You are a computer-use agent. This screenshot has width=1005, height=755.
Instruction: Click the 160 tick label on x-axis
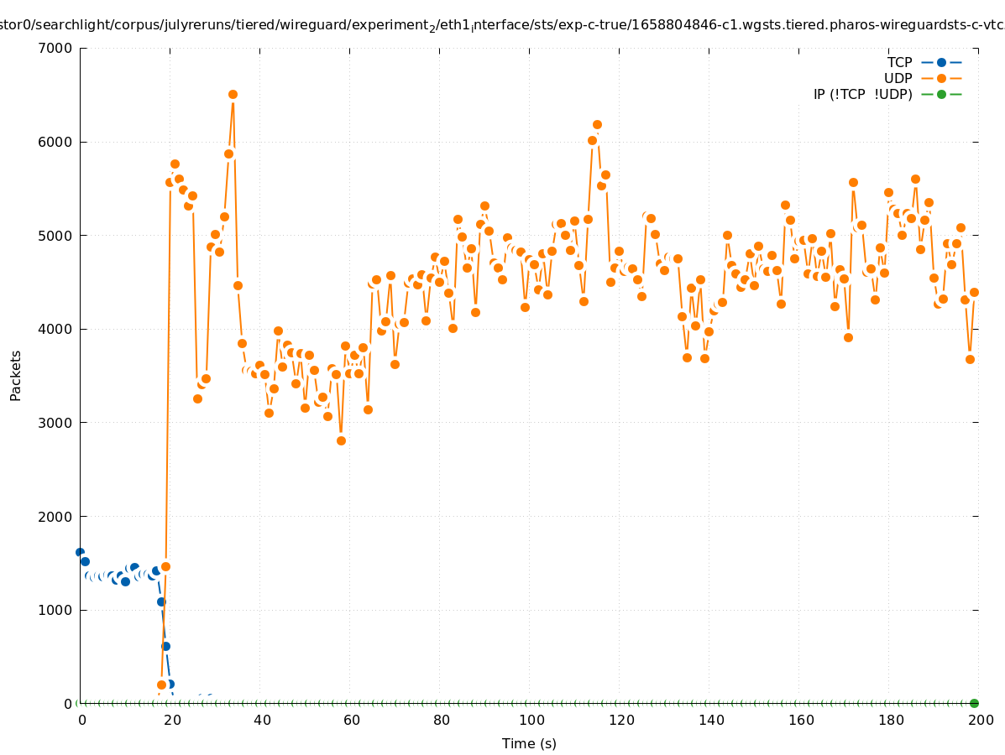[799, 720]
